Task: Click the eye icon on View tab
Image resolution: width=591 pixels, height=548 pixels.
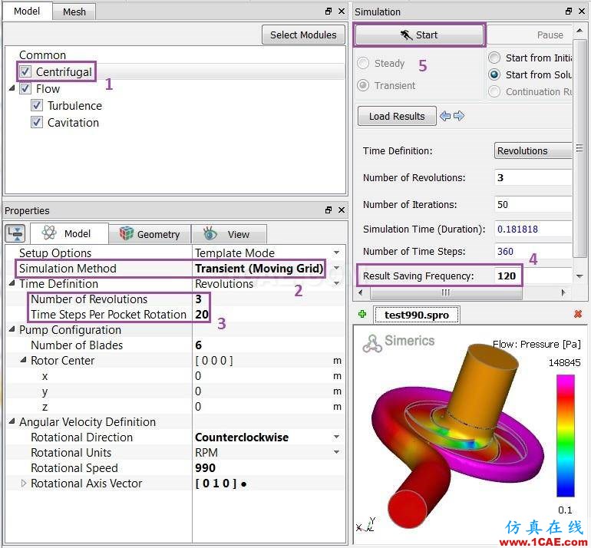Action: click(x=210, y=233)
